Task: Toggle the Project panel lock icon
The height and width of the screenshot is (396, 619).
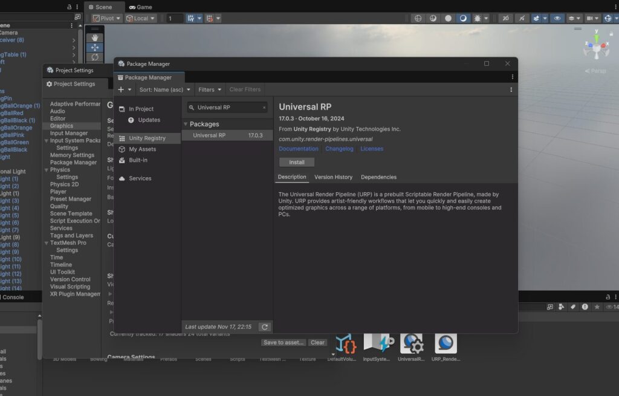Action: point(608,297)
